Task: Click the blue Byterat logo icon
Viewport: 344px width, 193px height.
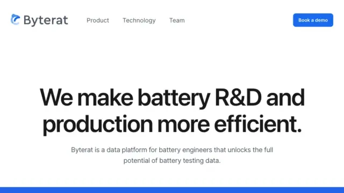Action: pyautogui.click(x=16, y=19)
